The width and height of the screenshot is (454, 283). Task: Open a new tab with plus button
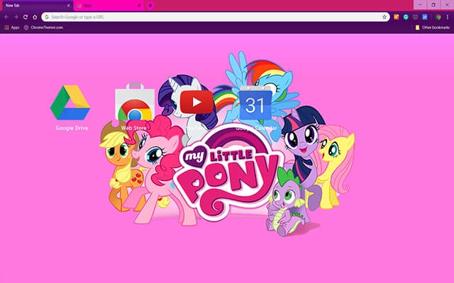150,6
